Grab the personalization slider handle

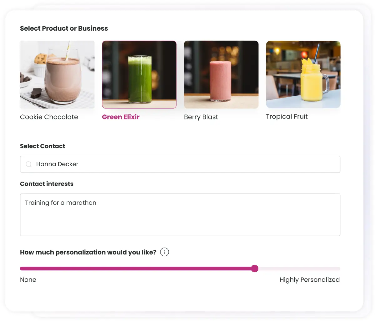click(255, 269)
